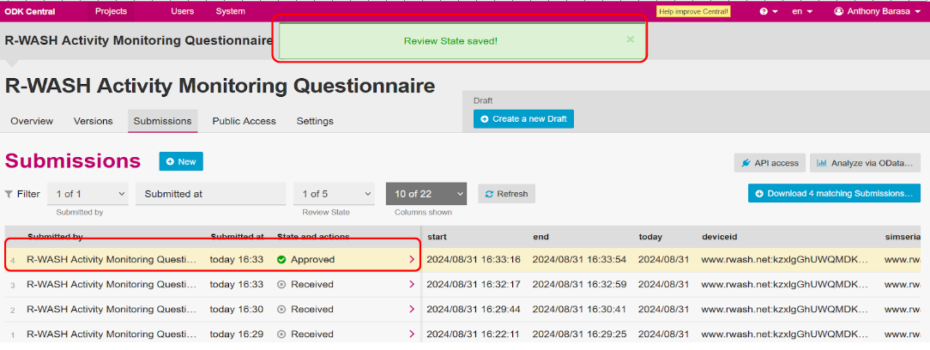The image size is (930, 350).
Task: Click the Refresh button
Action: tap(506, 194)
